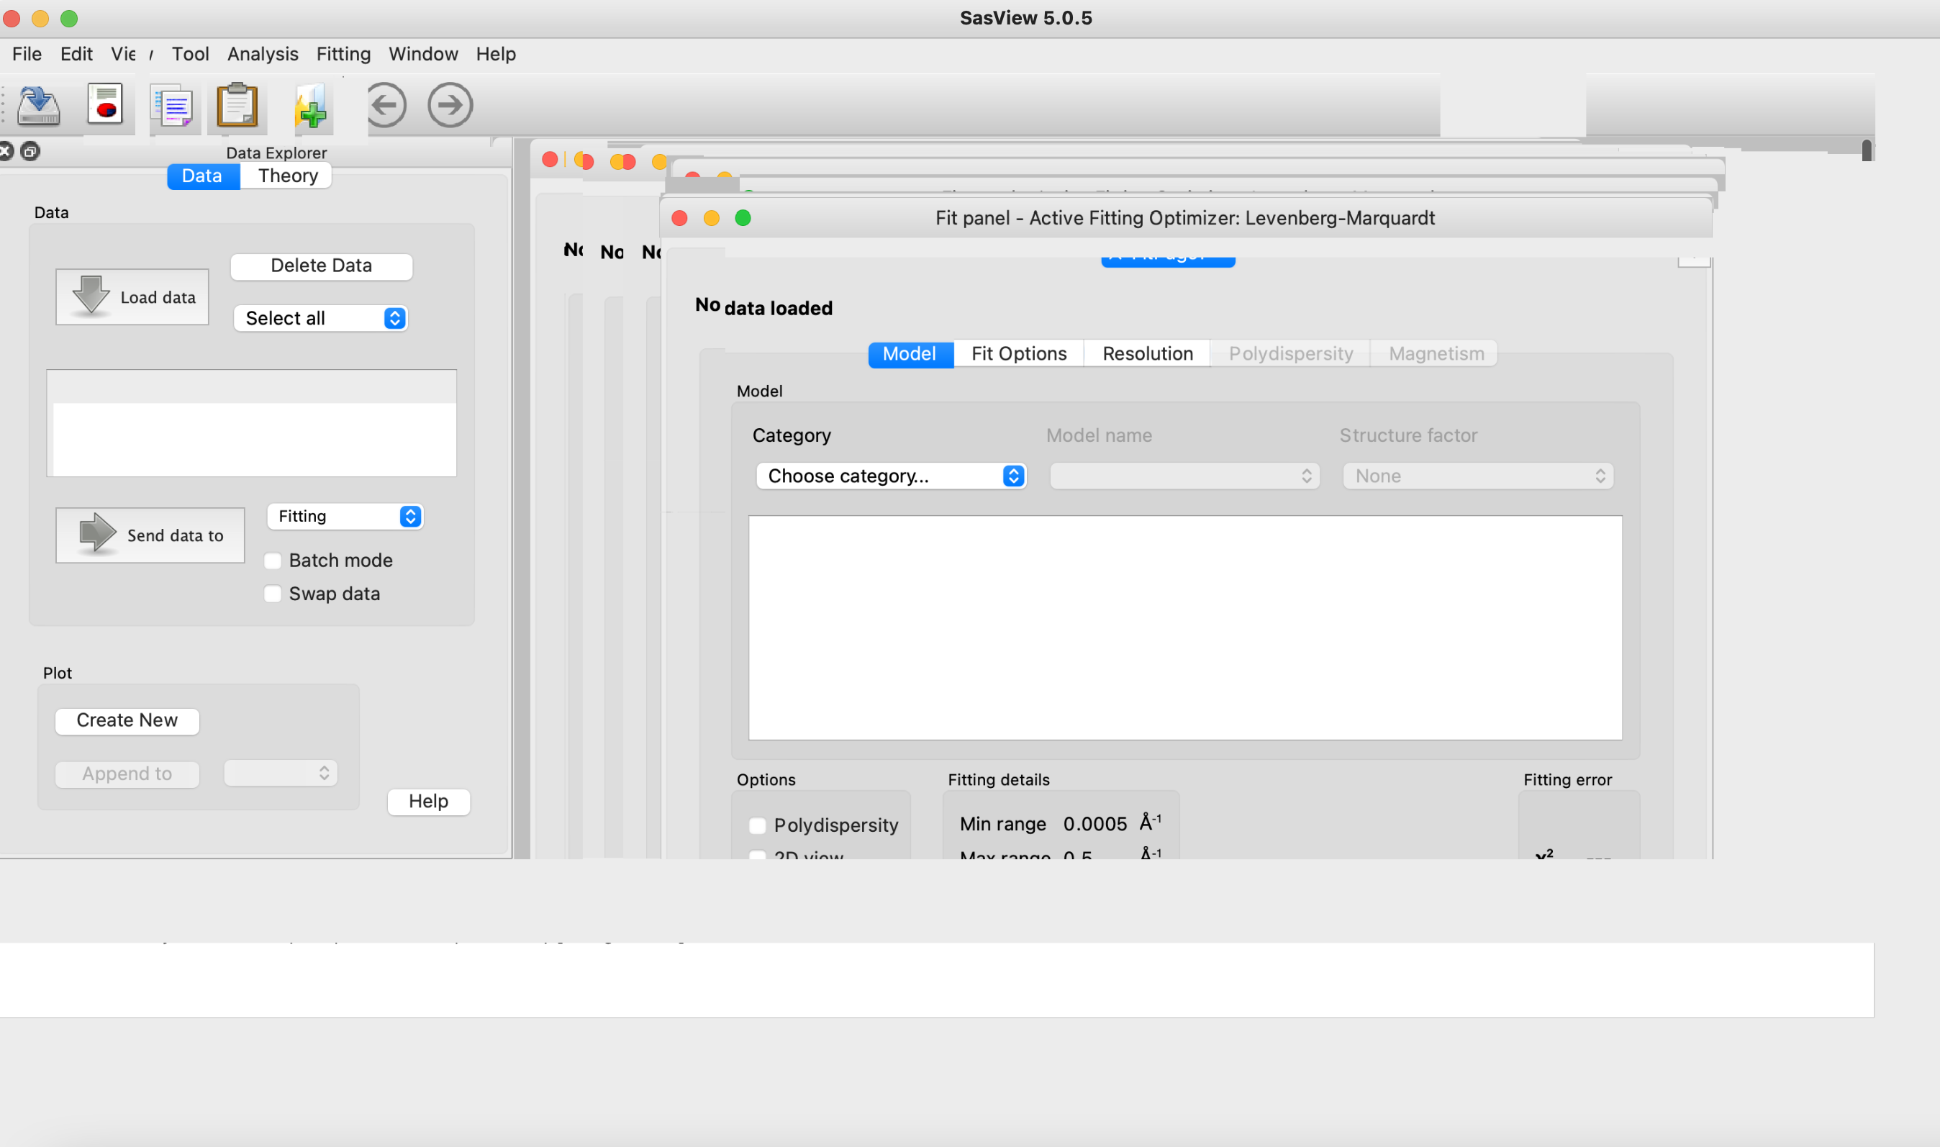
Task: Open the Analysis menu
Action: point(262,53)
